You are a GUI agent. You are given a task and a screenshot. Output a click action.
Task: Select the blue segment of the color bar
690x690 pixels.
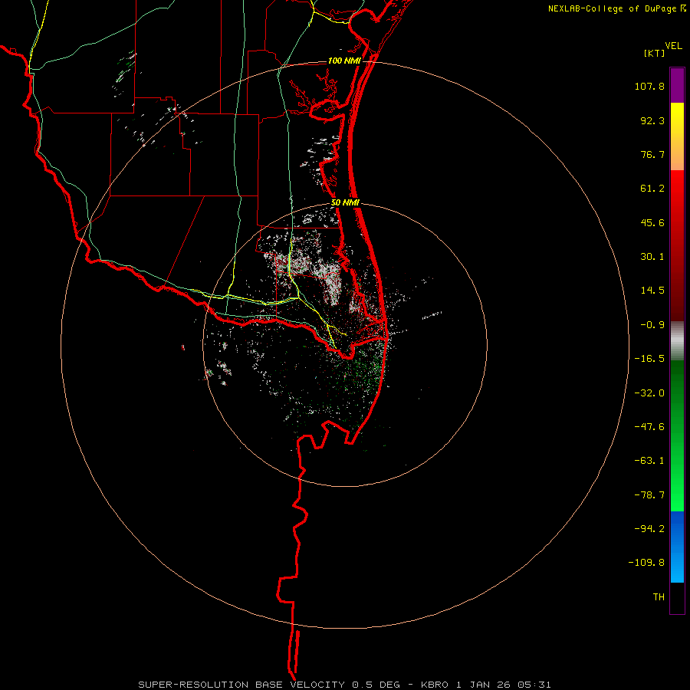(677, 547)
